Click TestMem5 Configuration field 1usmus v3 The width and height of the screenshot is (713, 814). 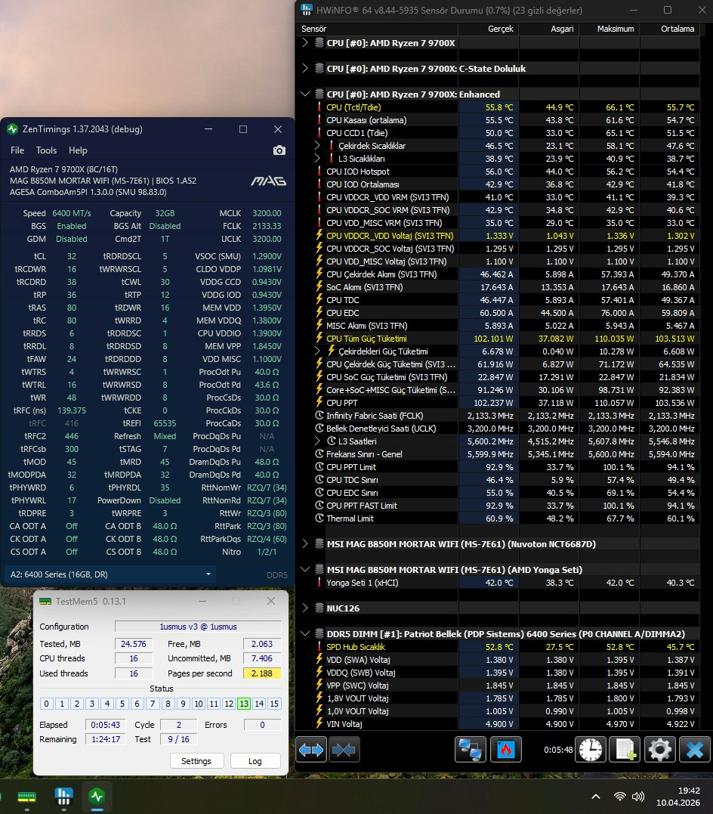coord(198,627)
